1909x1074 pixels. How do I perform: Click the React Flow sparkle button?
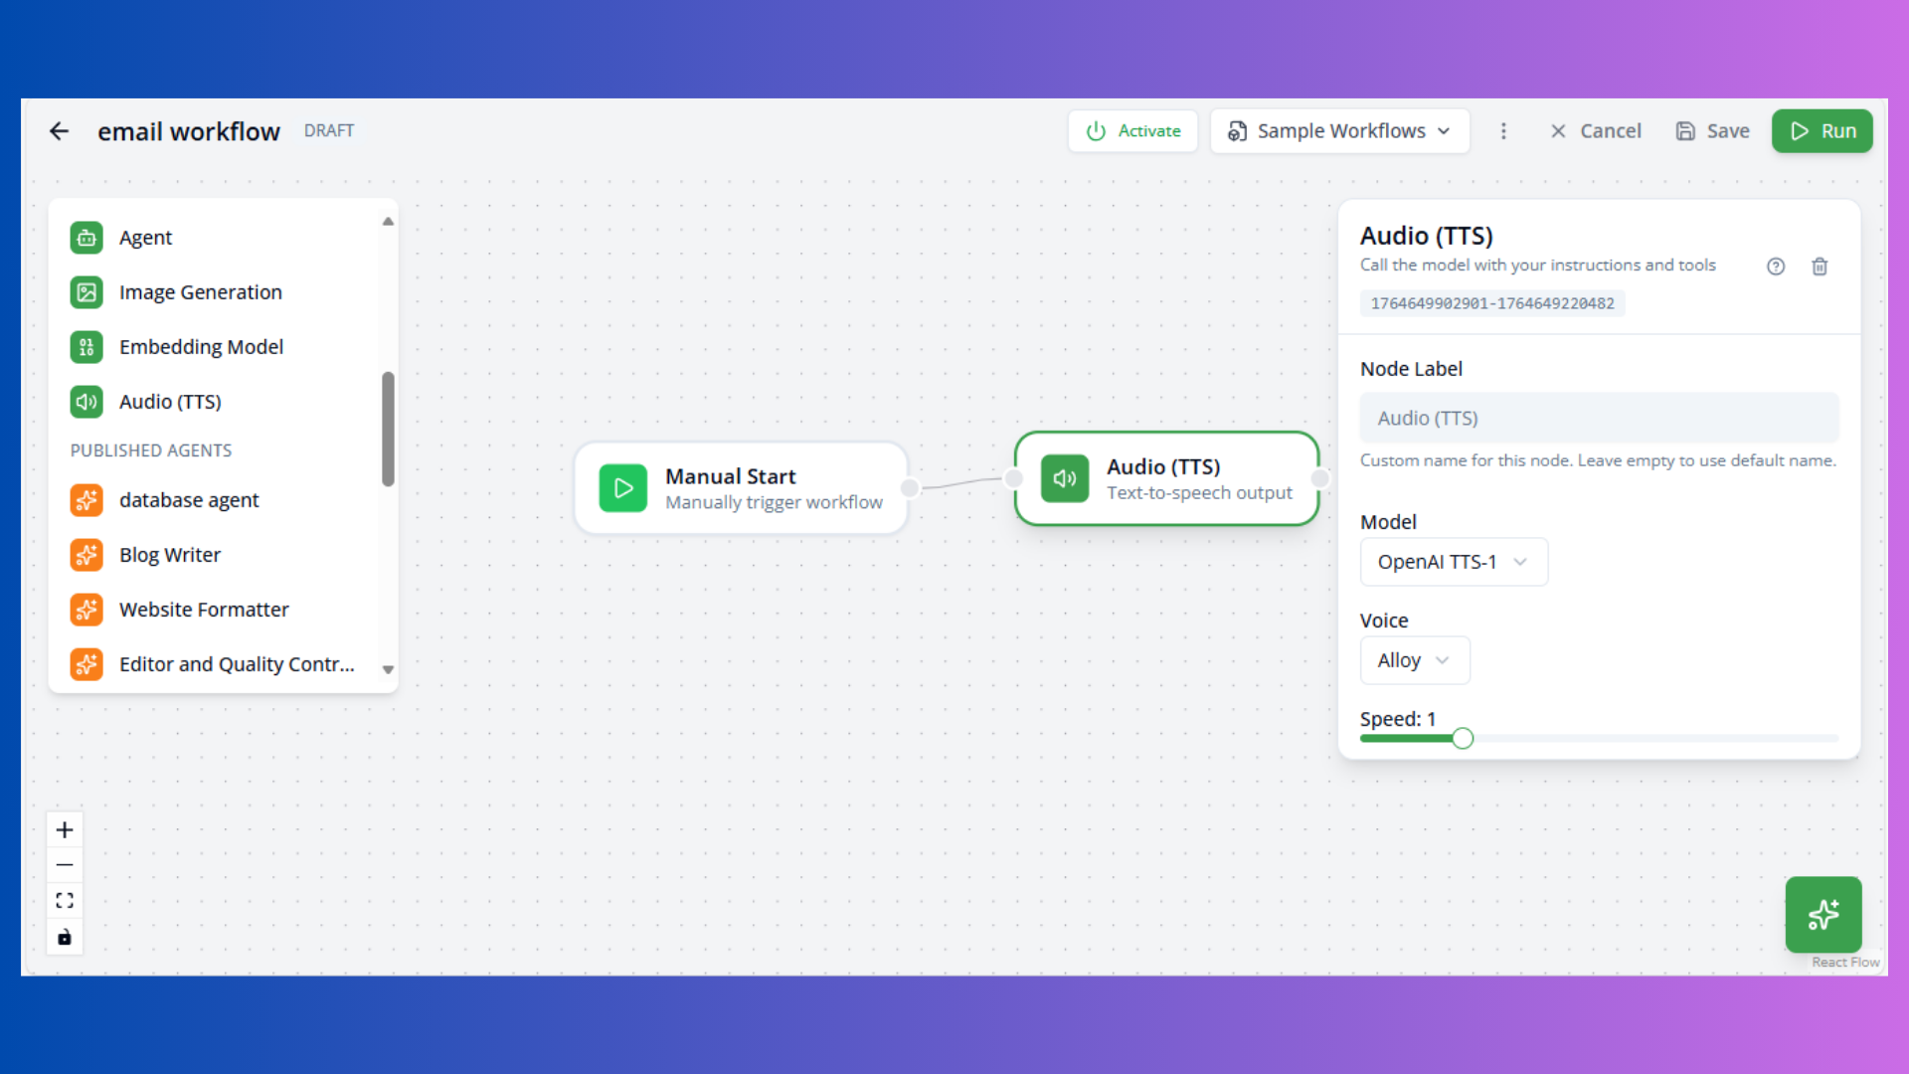coord(1823,914)
